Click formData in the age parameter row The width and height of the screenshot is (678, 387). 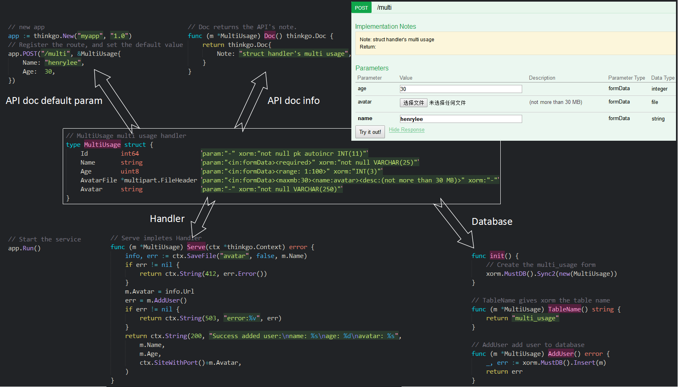619,89
